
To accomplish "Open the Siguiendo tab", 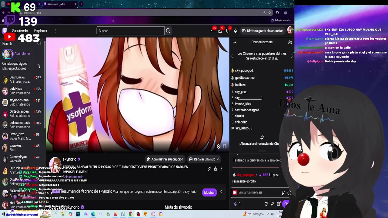I will pos(20,31).
